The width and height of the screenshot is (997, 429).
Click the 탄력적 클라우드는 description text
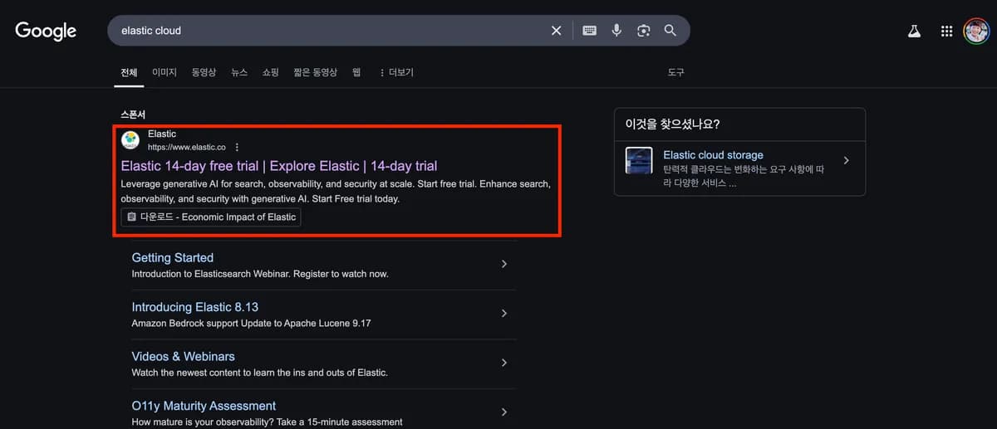click(x=744, y=176)
